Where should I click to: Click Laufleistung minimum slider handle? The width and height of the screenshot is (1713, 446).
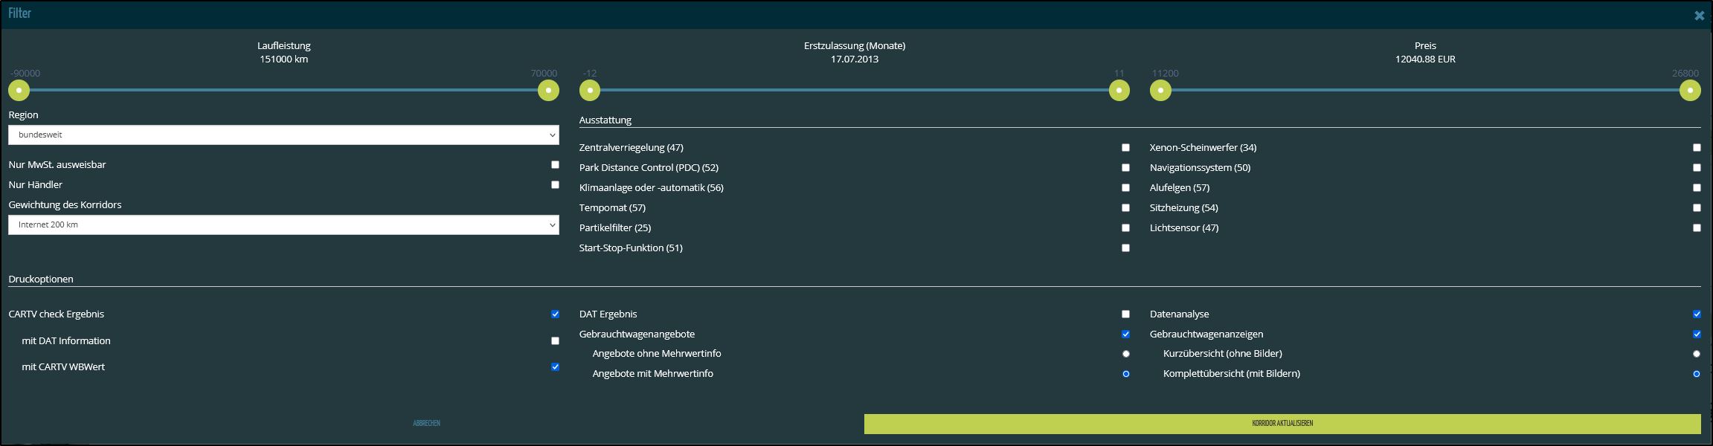[x=19, y=91]
